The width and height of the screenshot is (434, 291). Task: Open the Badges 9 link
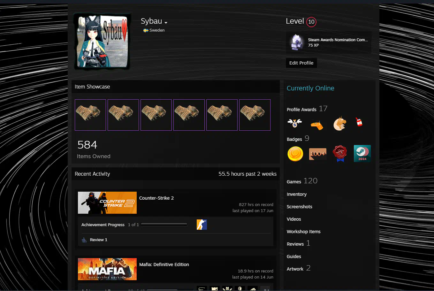298,139
